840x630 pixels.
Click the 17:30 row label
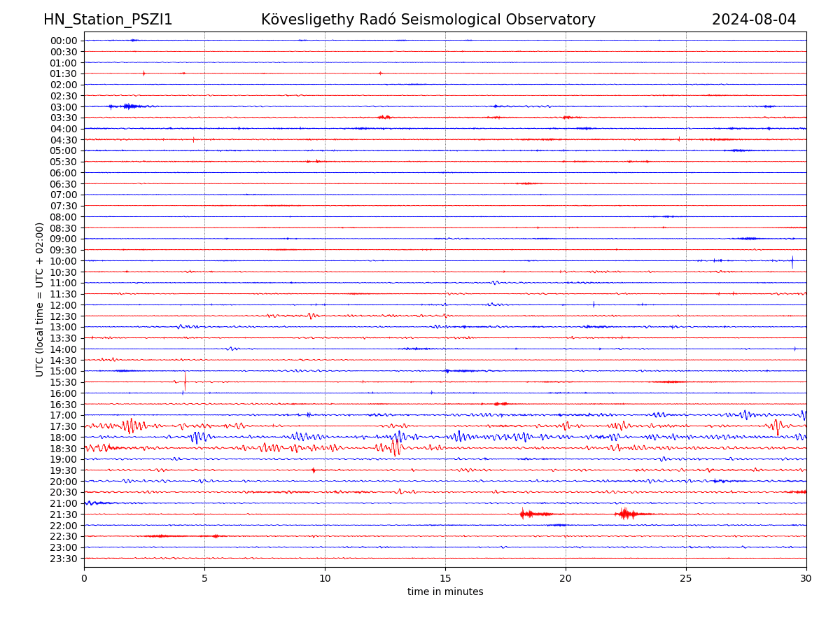[64, 426]
